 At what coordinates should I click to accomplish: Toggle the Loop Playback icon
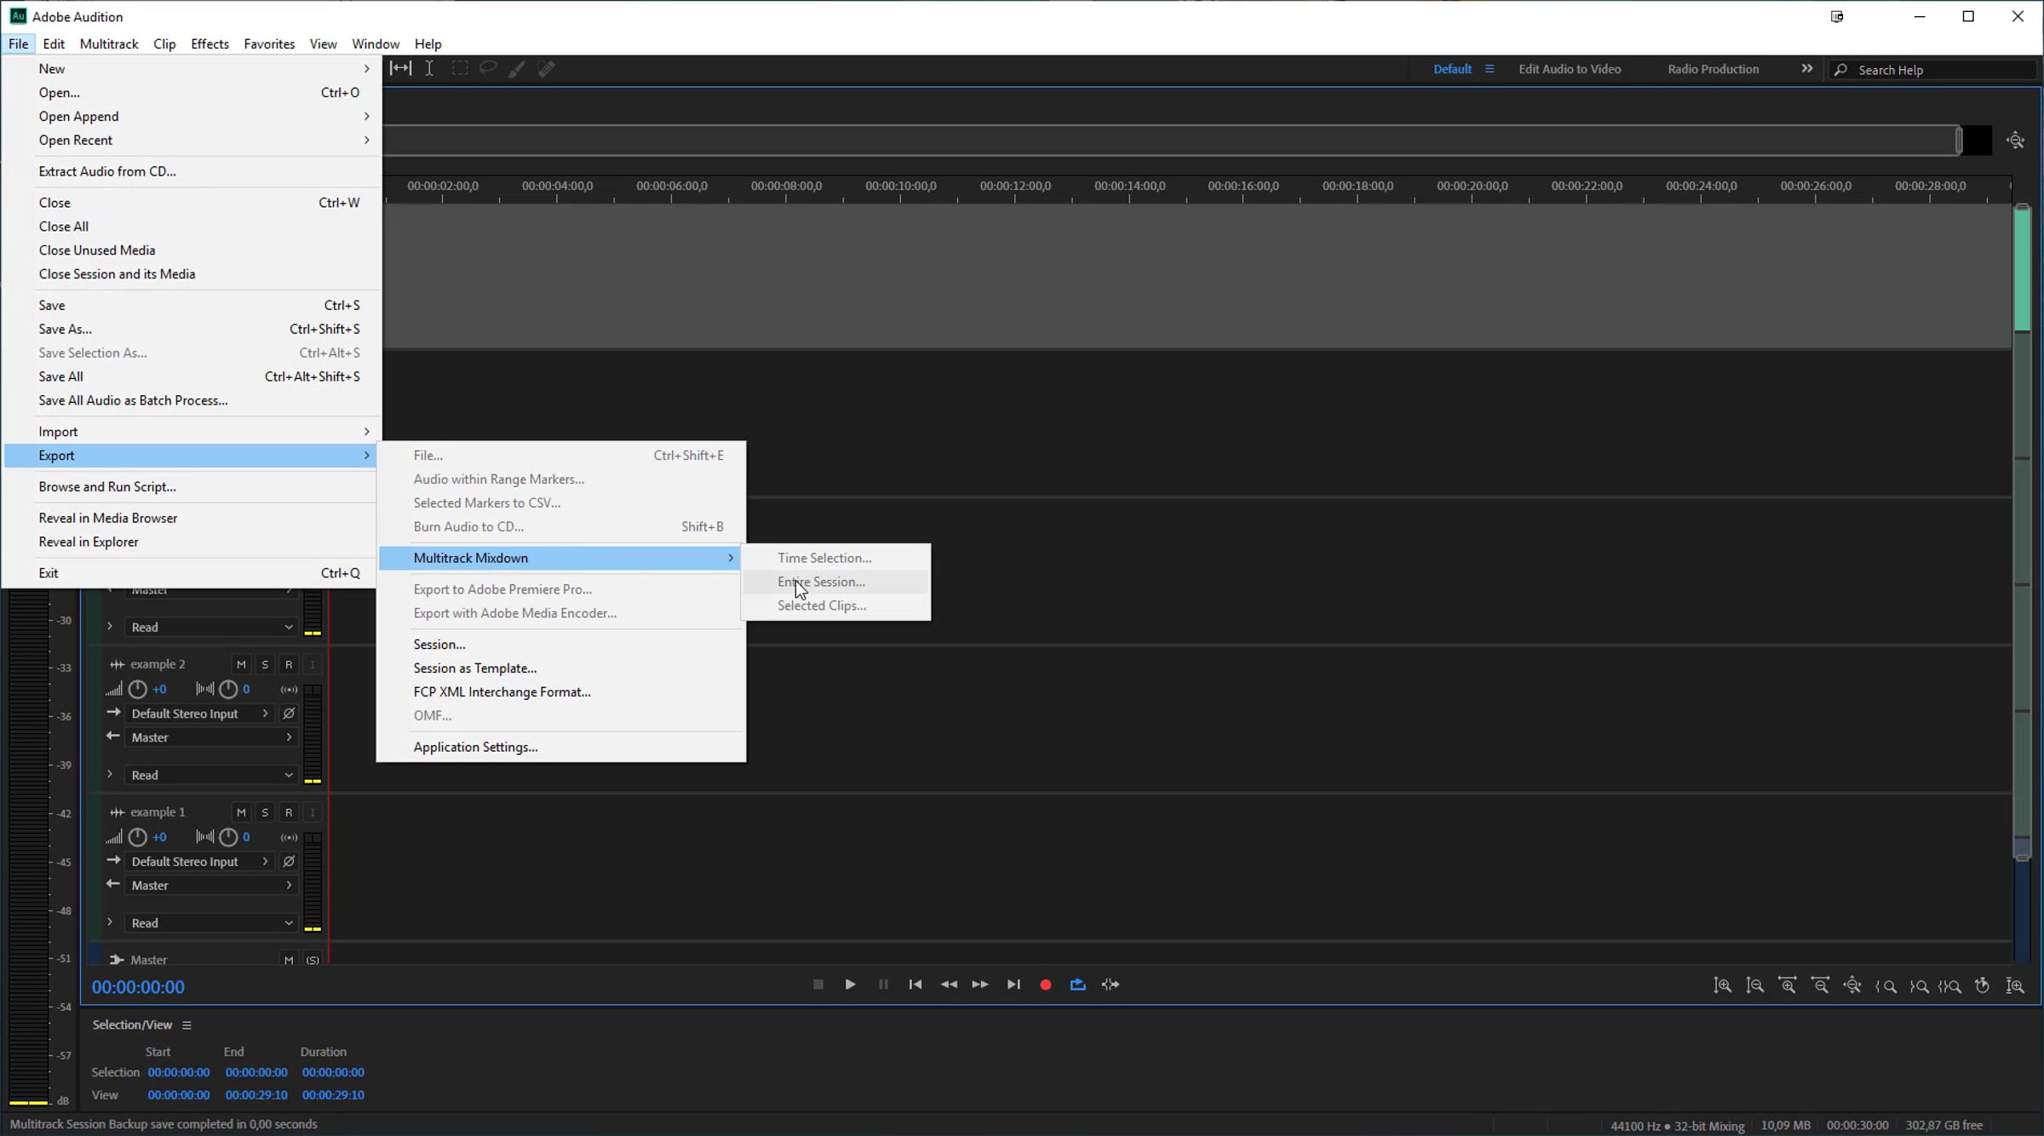[1078, 984]
